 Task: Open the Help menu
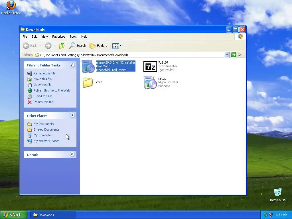click(x=84, y=36)
